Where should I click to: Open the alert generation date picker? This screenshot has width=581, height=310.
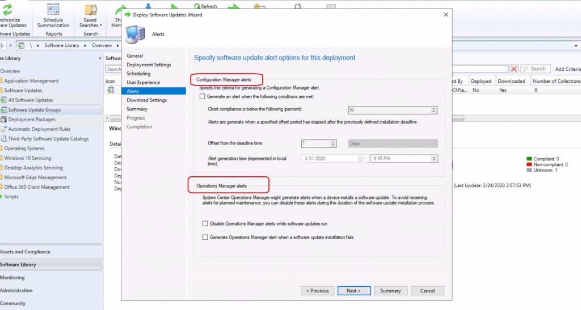coord(362,158)
